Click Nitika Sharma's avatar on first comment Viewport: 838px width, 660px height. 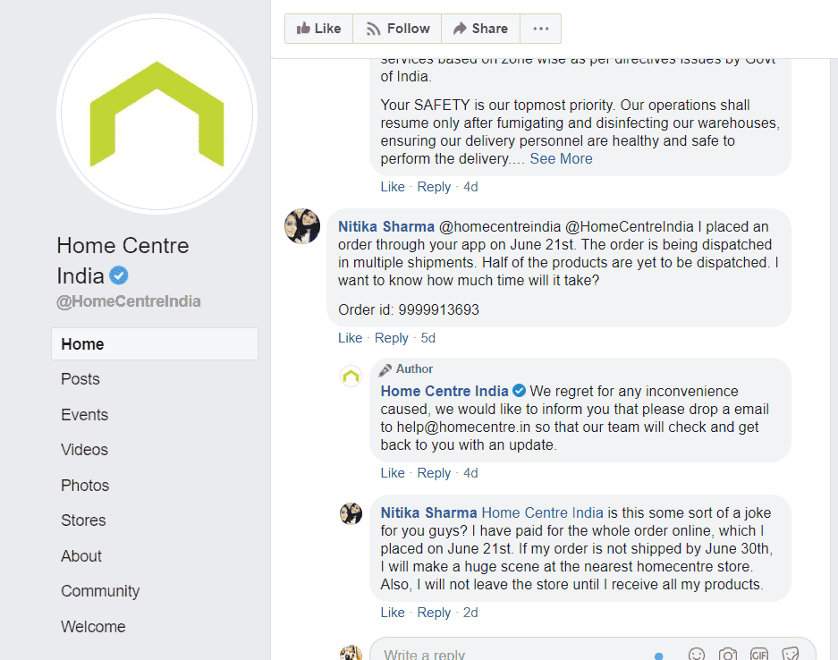pyautogui.click(x=301, y=226)
